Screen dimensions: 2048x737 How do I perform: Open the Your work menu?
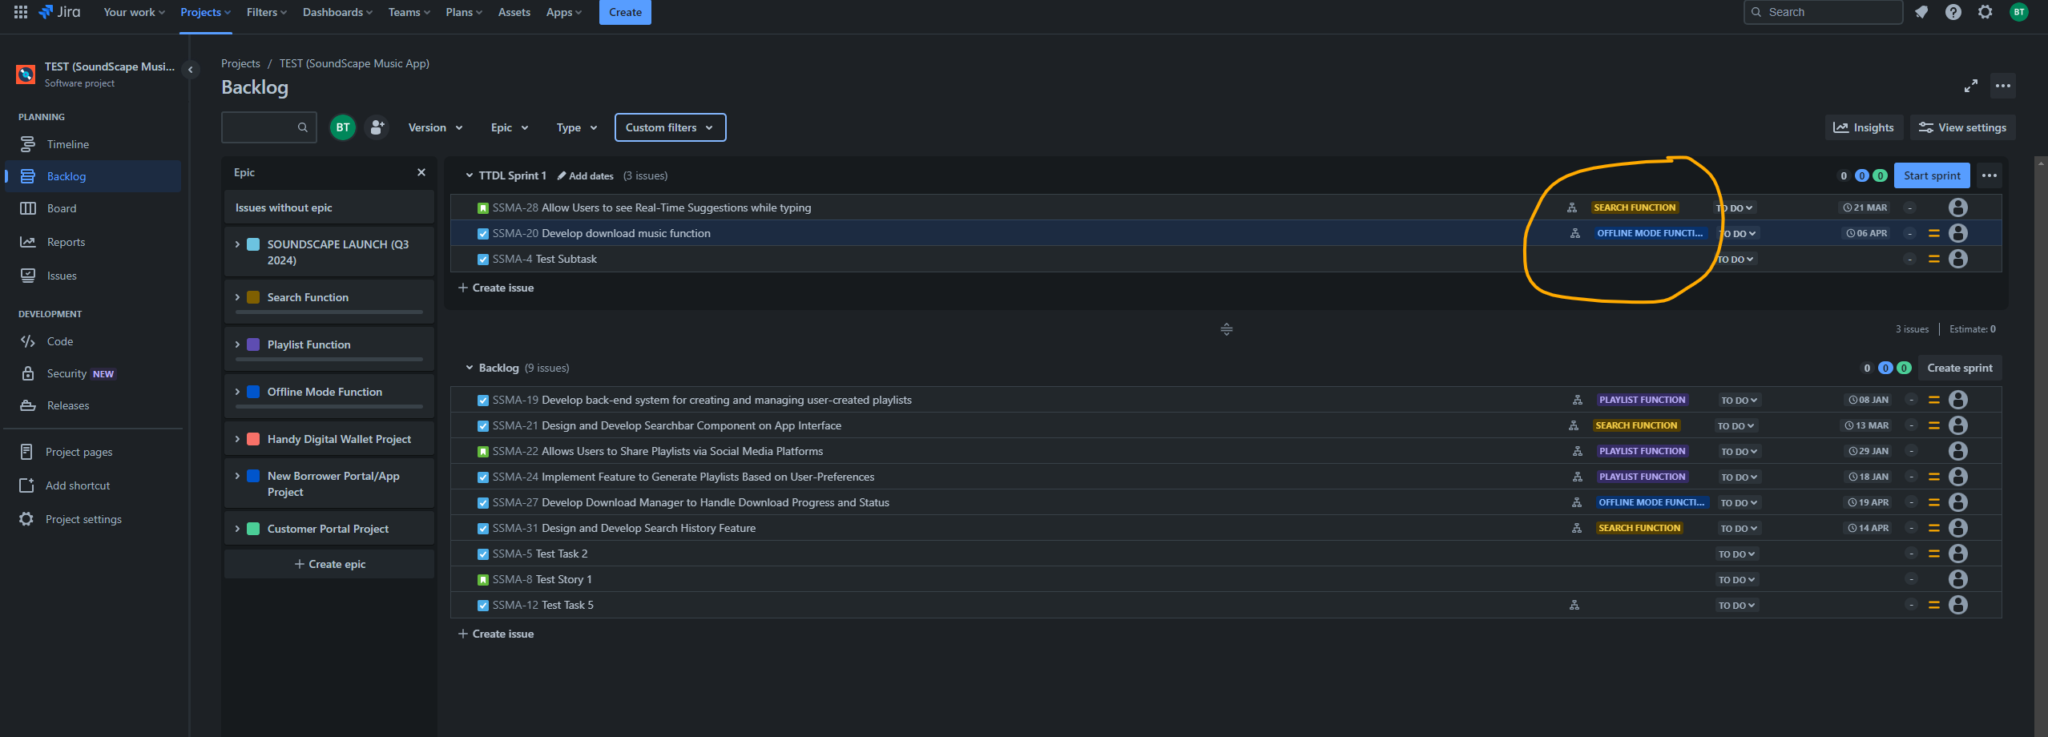(134, 12)
